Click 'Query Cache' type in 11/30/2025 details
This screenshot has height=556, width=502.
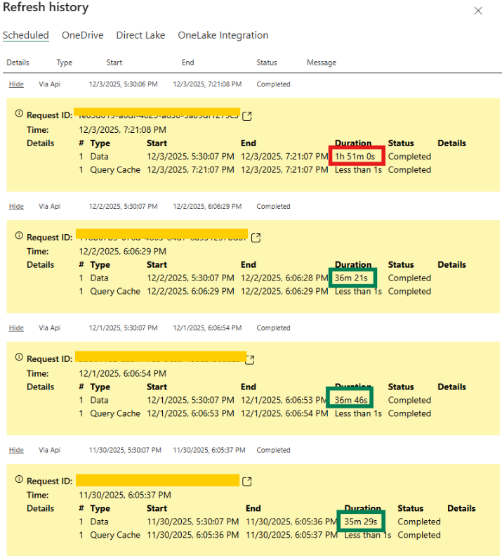tap(115, 535)
